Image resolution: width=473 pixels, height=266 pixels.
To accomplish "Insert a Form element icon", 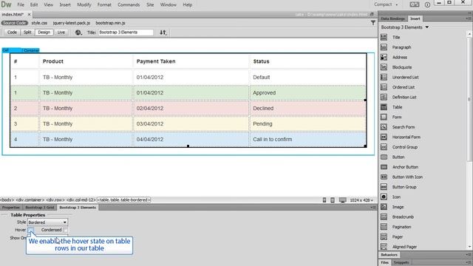I will (x=384, y=117).
